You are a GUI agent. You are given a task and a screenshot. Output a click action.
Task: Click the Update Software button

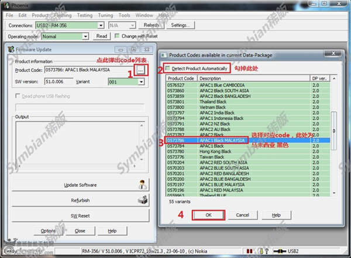click(x=80, y=184)
